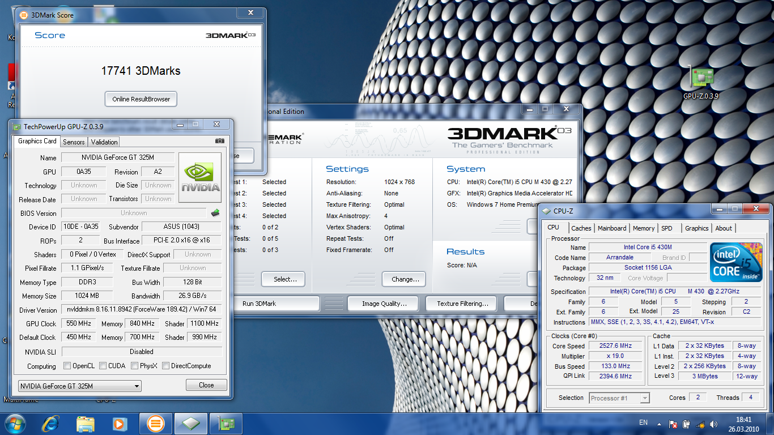Click the Action Center flag tray icon
The height and width of the screenshot is (435, 774).
(673, 424)
